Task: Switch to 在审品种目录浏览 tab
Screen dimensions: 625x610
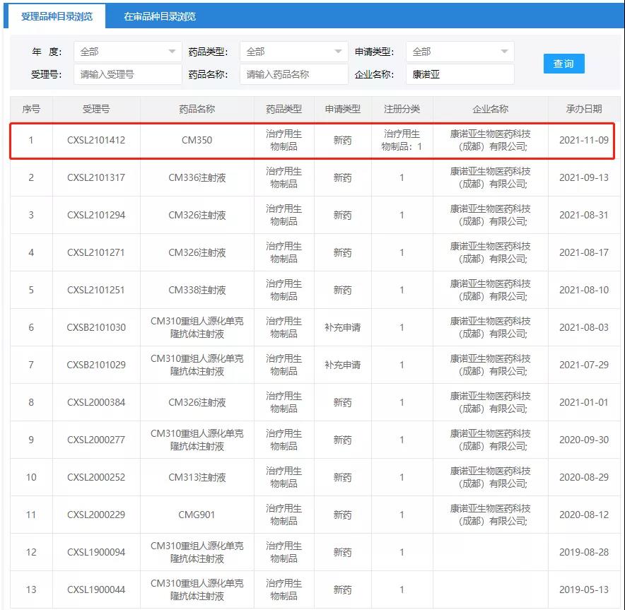Action: (x=160, y=16)
